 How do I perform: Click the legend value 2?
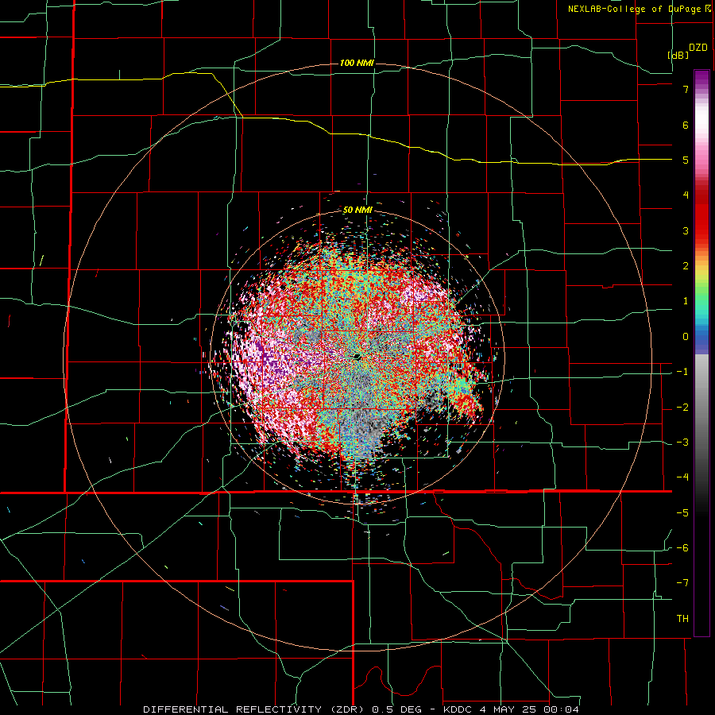click(x=686, y=266)
